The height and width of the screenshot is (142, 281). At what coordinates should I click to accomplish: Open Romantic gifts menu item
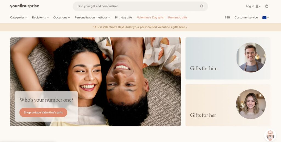pos(178,17)
